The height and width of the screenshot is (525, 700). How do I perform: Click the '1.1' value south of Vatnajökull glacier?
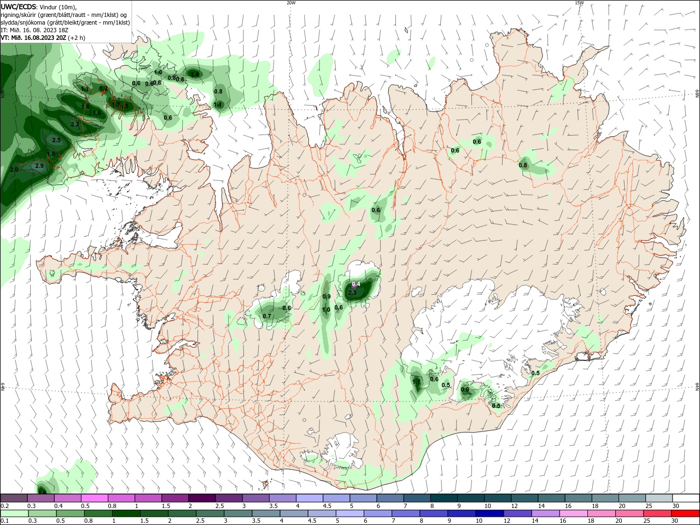click(x=416, y=382)
